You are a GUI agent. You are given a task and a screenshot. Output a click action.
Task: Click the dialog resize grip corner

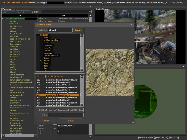point(133,123)
